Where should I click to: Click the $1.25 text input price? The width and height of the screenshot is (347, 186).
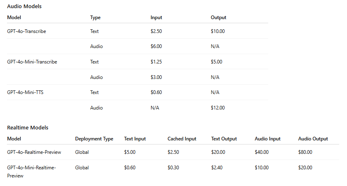click(156, 62)
